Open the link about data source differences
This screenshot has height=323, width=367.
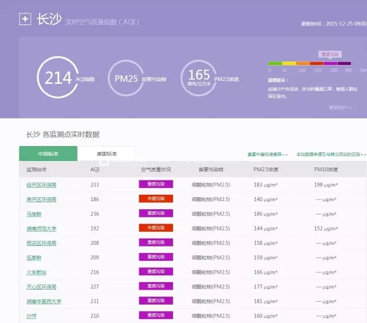331,155
